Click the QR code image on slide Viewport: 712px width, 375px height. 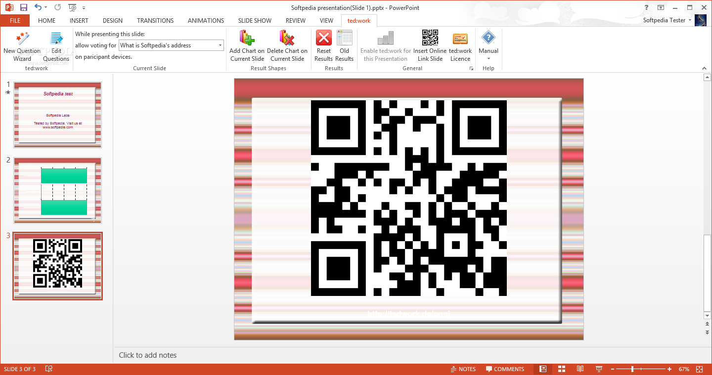point(409,198)
